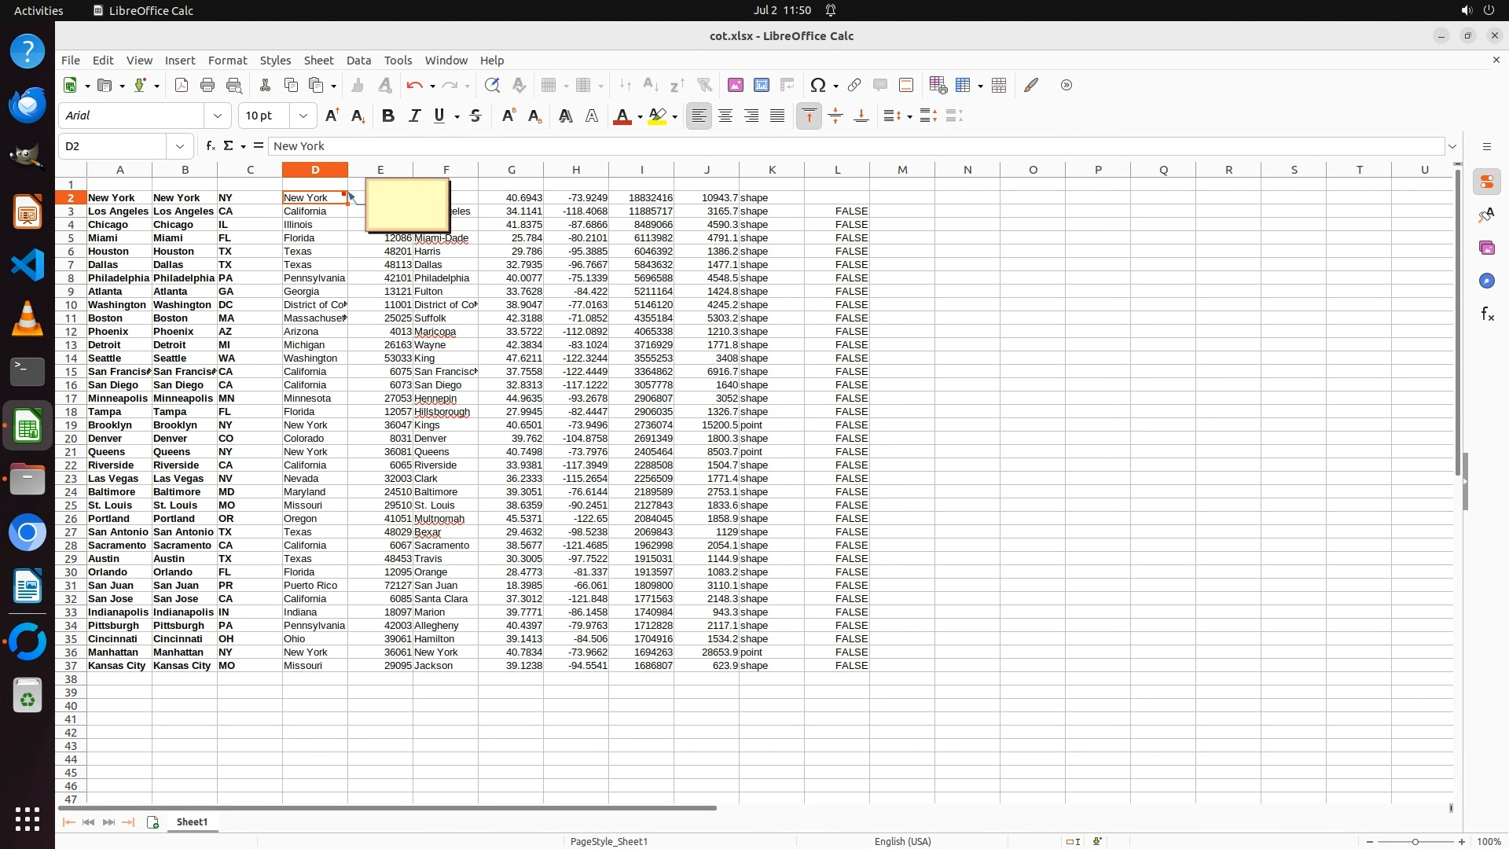Expand the font name dropdown
The image size is (1509, 849).
pyautogui.click(x=218, y=116)
